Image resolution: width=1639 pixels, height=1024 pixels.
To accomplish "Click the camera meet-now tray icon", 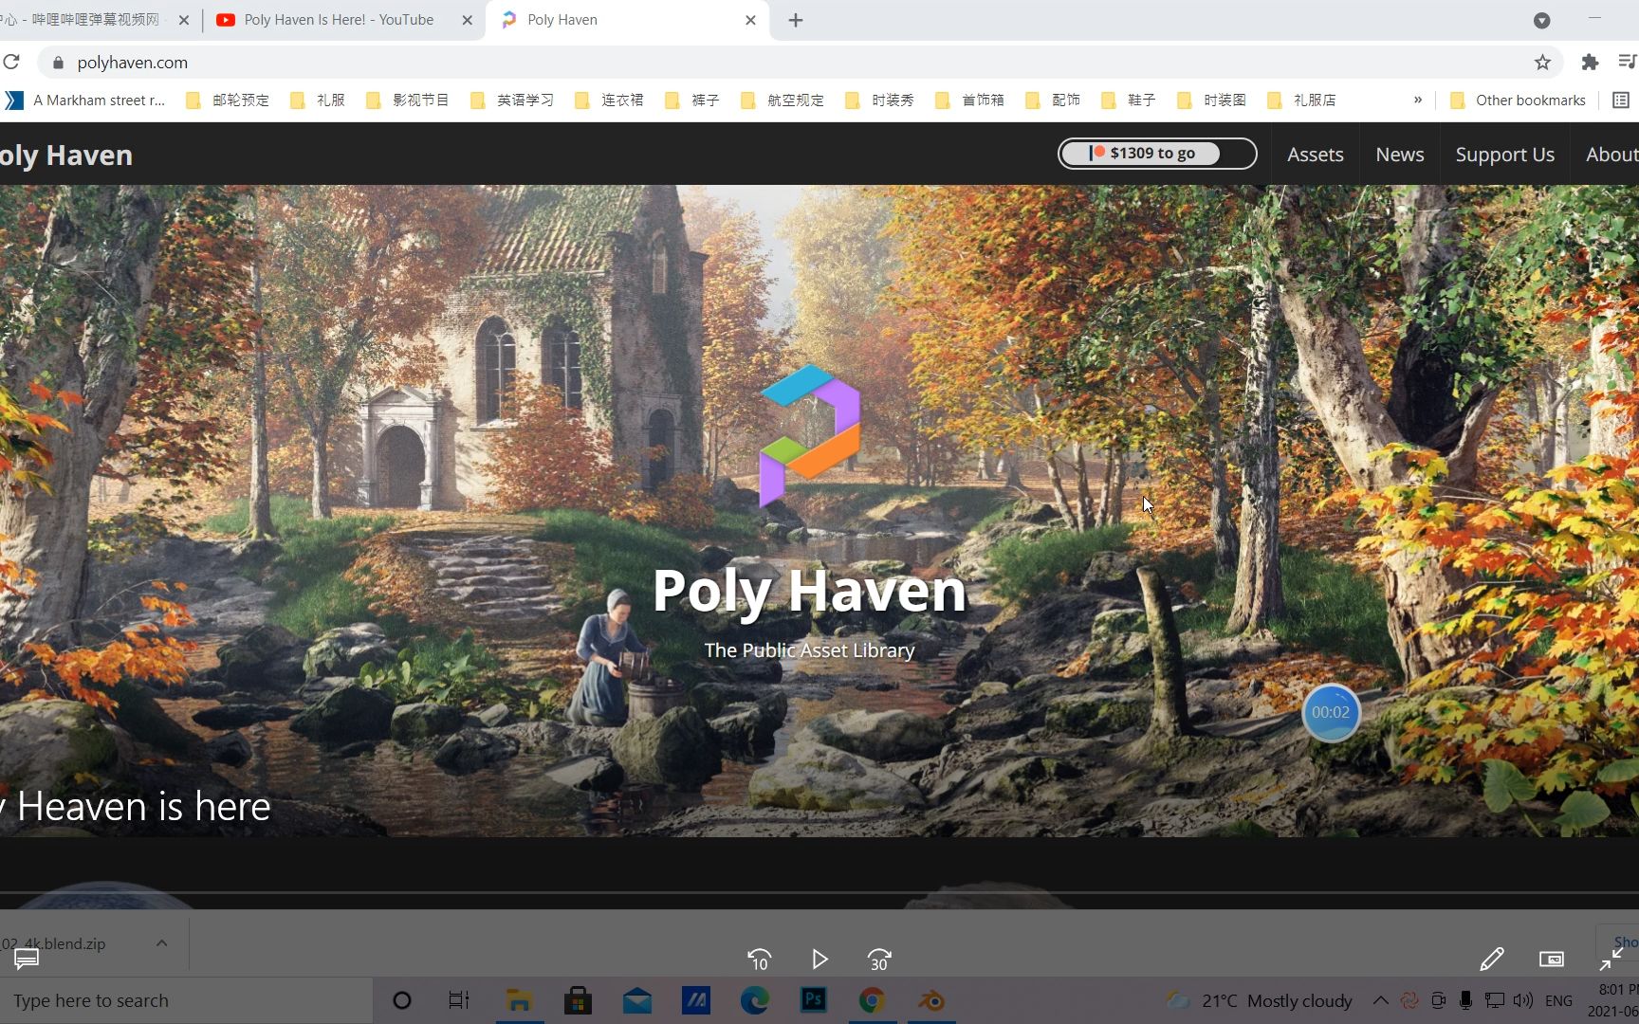I will 1439,1000.
